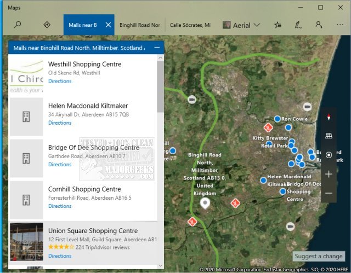Click Union Square Shopping Centre photo
Image resolution: width=351 pixels, height=273 pixels.
(x=26, y=242)
